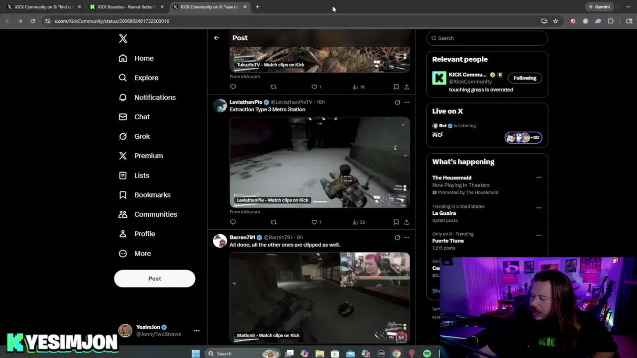Share LeviathanPie post
This screenshot has height=358, width=637.
(407, 222)
